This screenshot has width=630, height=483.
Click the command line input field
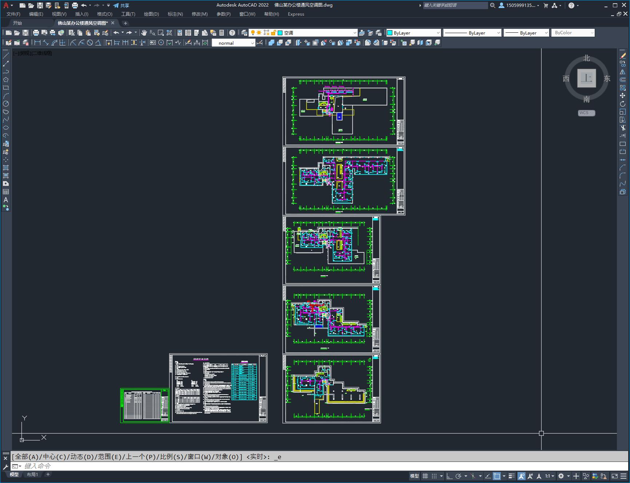click(x=320, y=466)
